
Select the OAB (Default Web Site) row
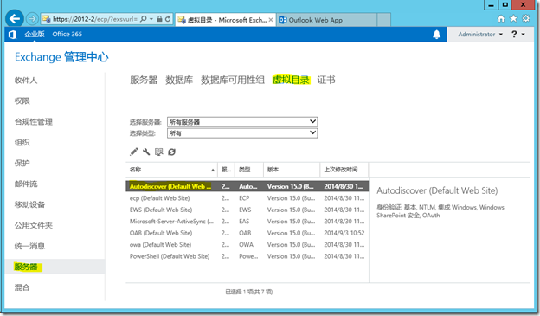click(x=247, y=233)
